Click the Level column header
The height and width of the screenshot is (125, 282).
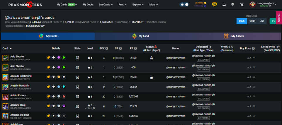(x=90, y=49)
